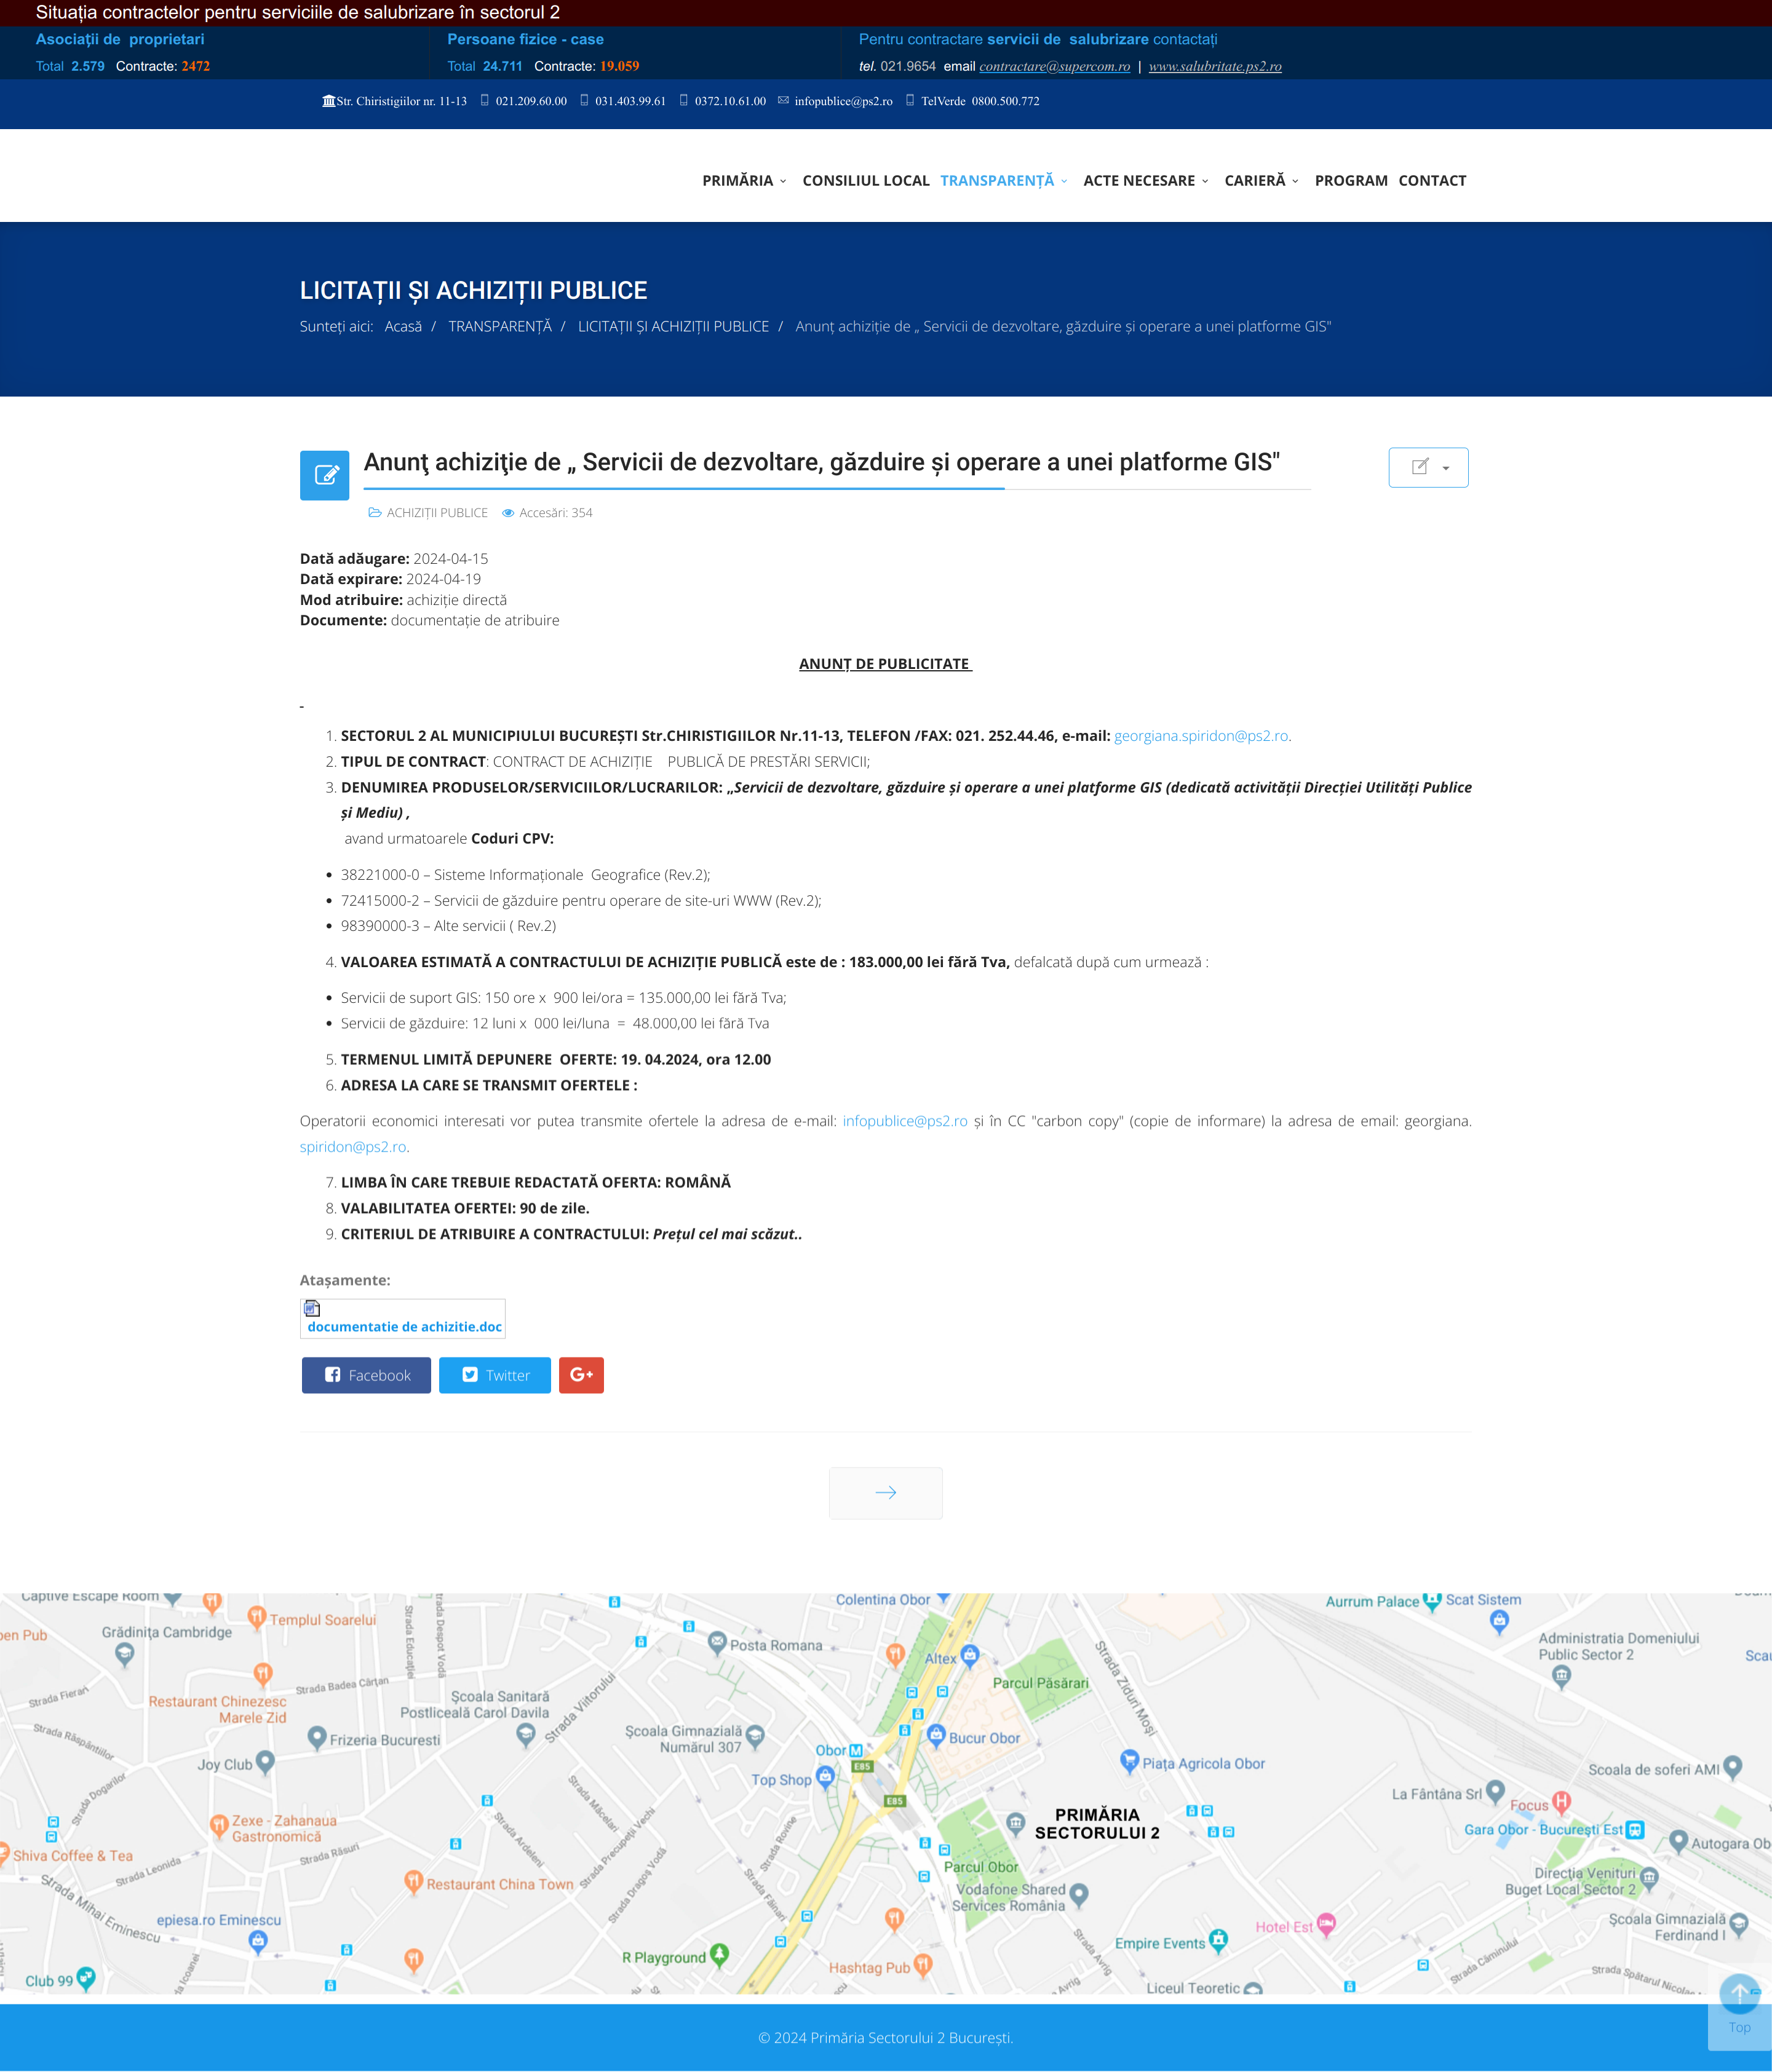Click the Bucur Obor shopping map pin

click(937, 1734)
